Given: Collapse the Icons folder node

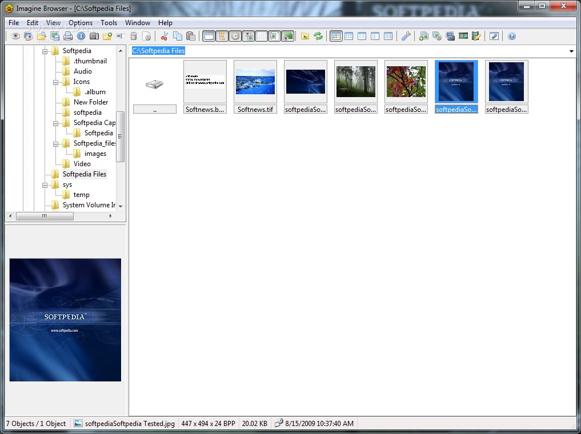Looking at the screenshot, I should (55, 82).
